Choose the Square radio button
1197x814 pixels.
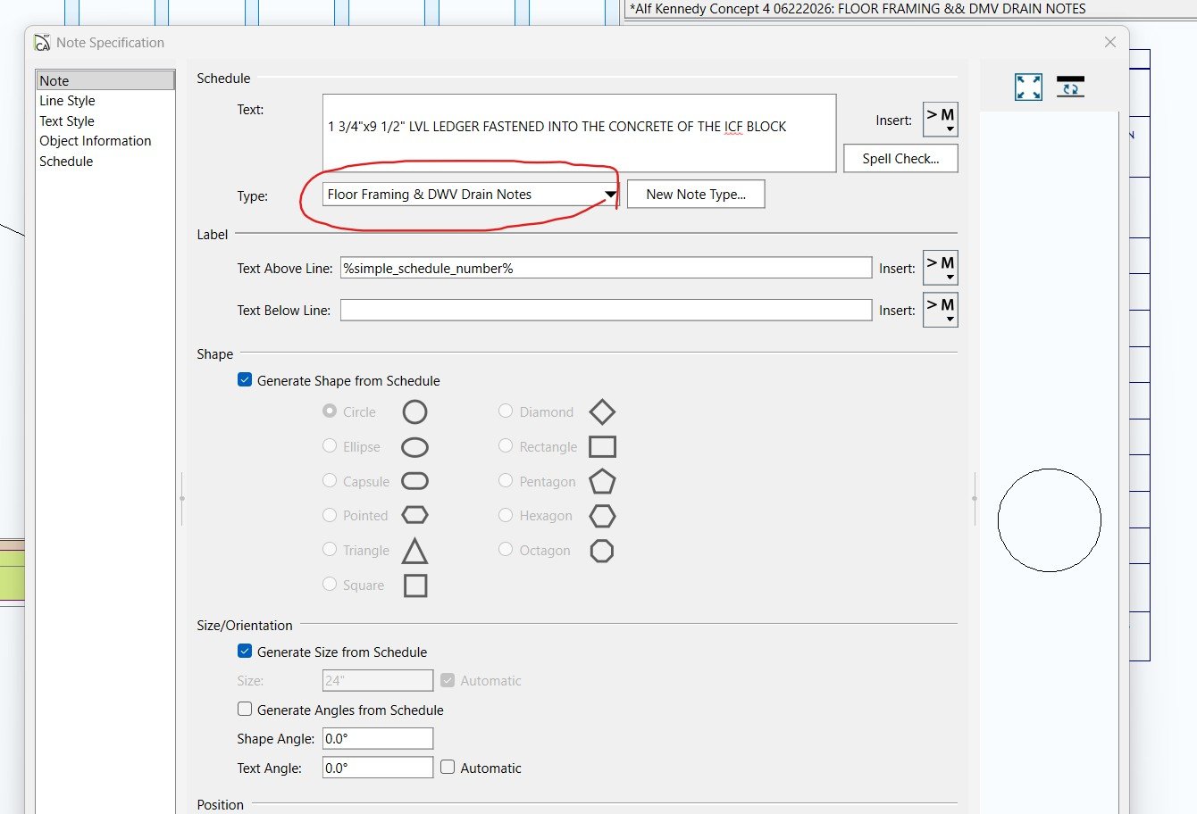[330, 584]
